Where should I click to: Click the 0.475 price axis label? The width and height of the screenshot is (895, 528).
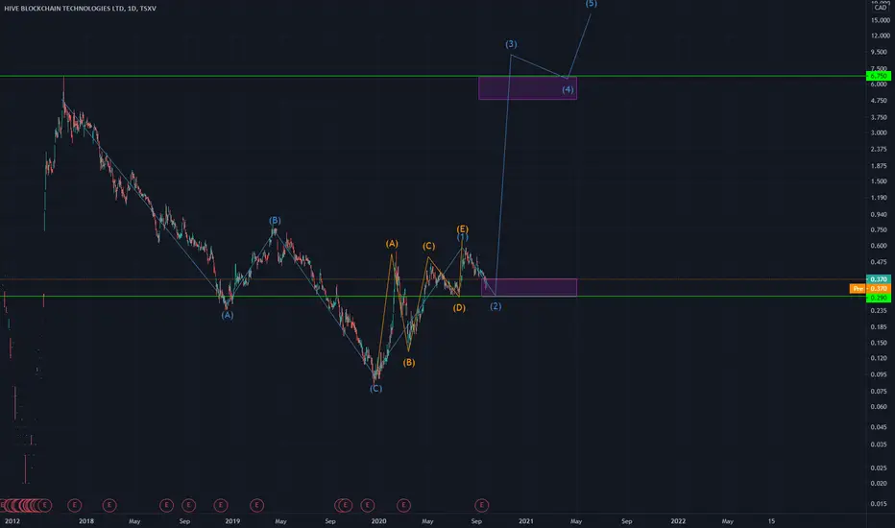point(879,263)
